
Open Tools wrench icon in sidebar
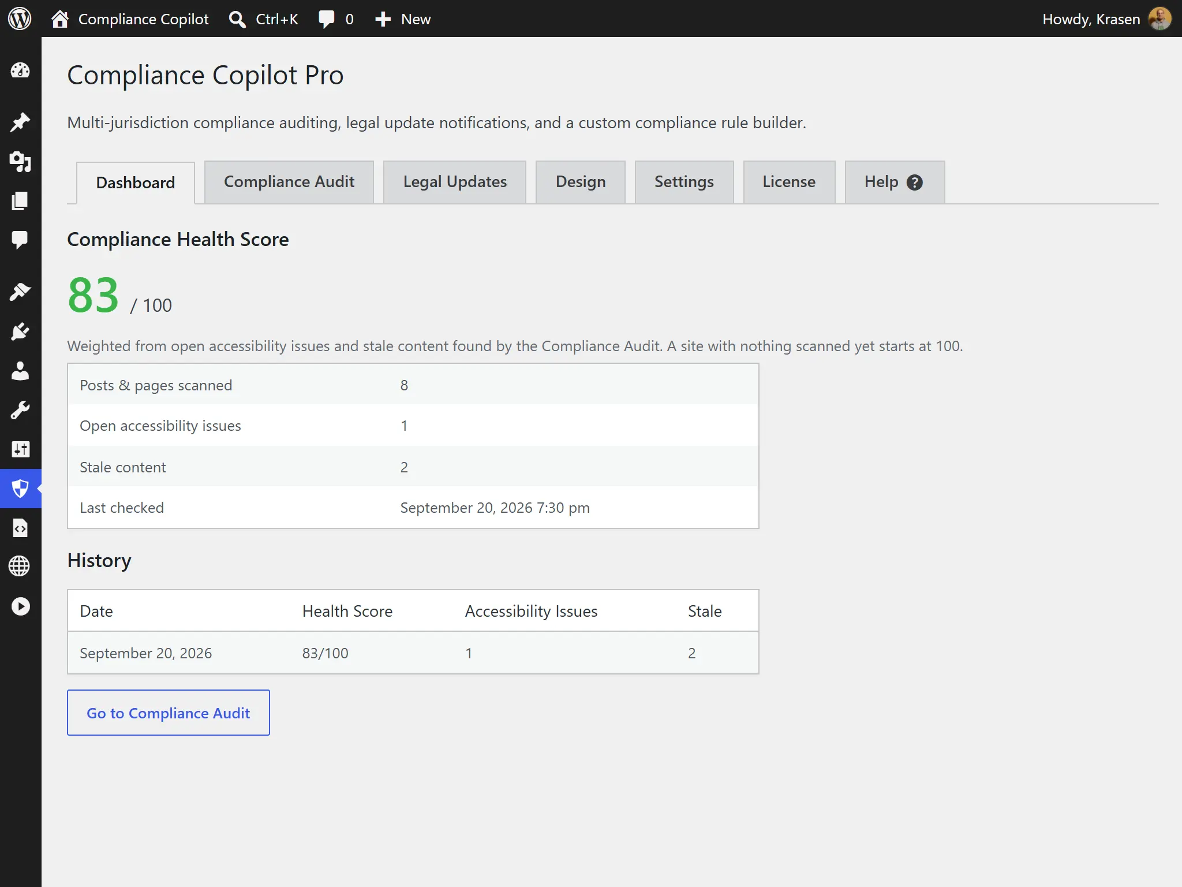point(20,410)
